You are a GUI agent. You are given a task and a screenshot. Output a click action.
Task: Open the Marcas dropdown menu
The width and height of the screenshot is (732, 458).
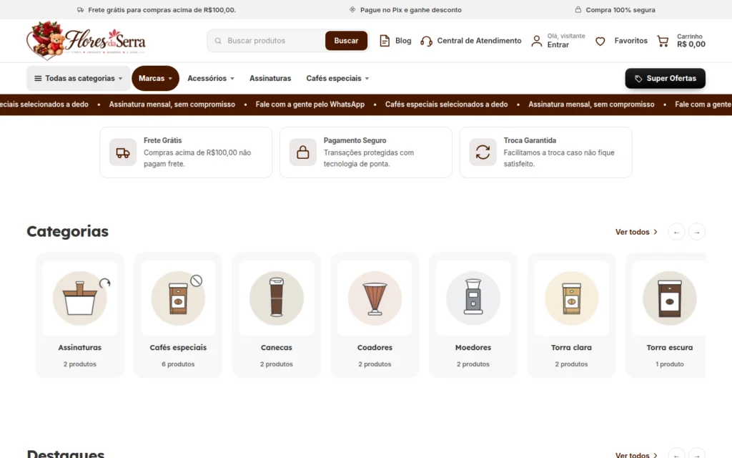[x=155, y=79]
